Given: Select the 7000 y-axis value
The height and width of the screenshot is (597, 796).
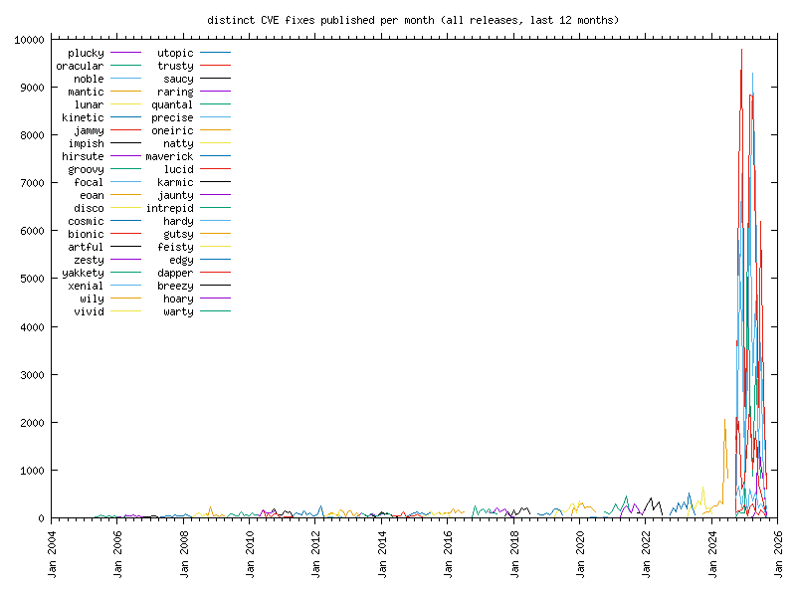Looking at the screenshot, I should [32, 183].
